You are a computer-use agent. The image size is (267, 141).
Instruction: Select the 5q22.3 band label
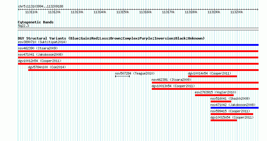[23, 26]
